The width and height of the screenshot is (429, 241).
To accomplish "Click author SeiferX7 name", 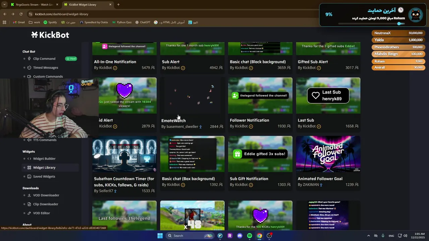I will [x=106, y=191].
